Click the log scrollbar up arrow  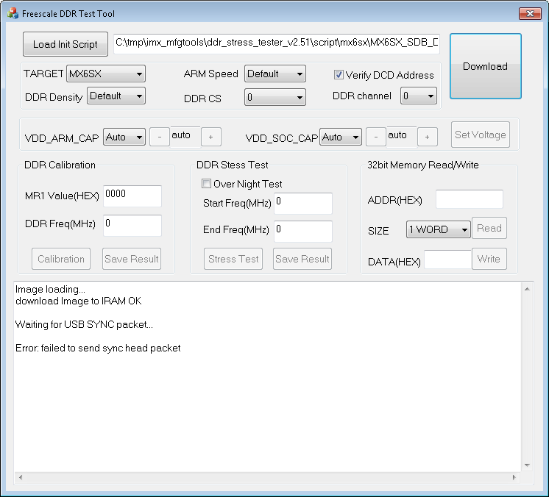pos(527,289)
